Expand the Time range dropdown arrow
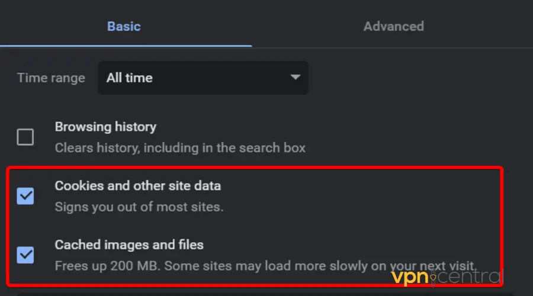Screen dimensions: 533x296 point(296,78)
